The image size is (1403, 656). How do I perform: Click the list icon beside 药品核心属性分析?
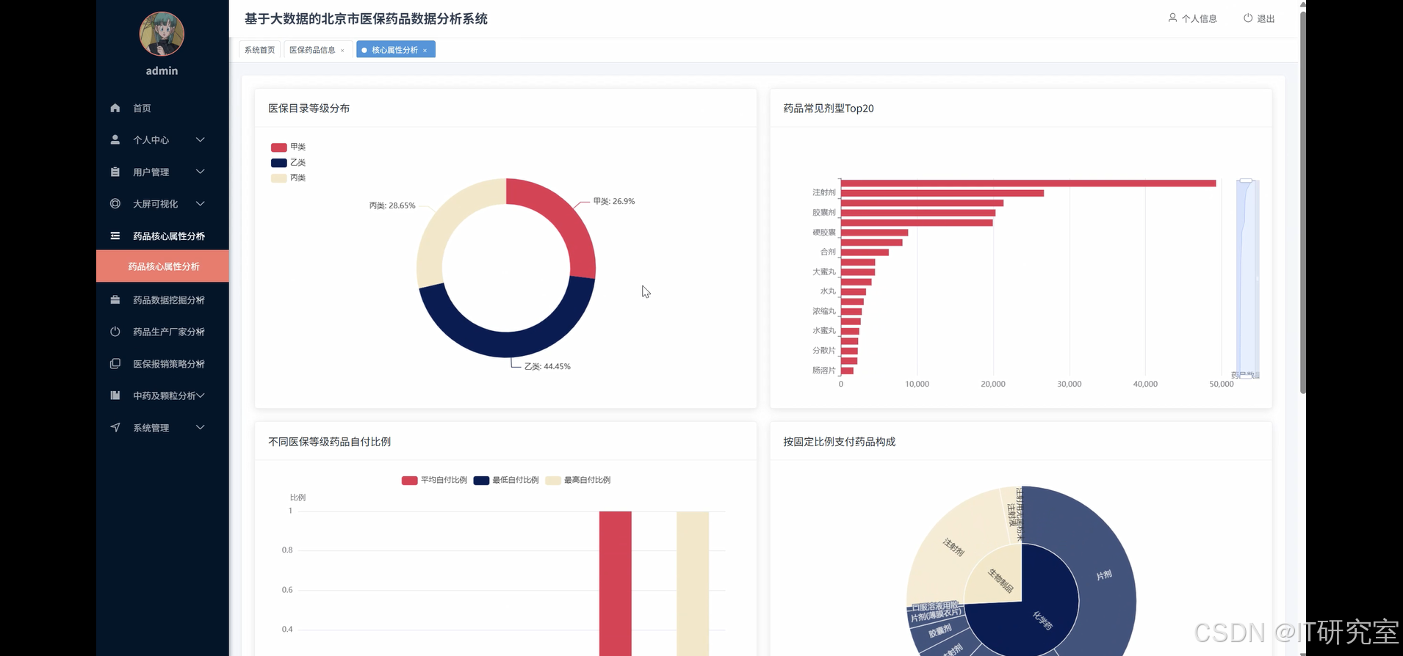[115, 236]
